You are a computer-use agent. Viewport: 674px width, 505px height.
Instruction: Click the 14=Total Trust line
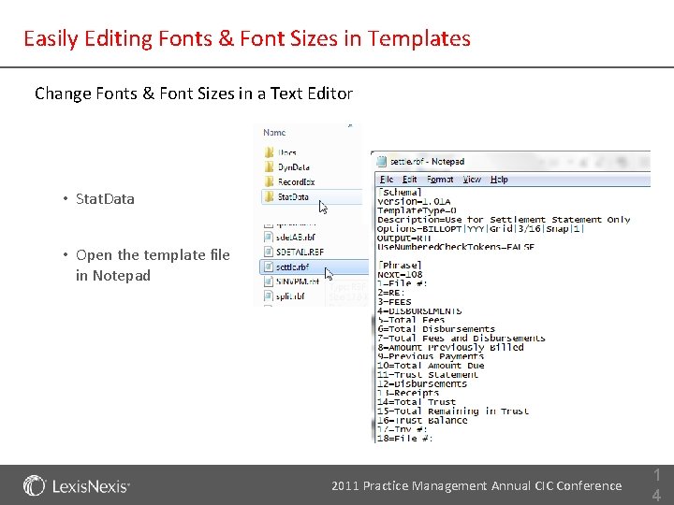[x=417, y=402]
